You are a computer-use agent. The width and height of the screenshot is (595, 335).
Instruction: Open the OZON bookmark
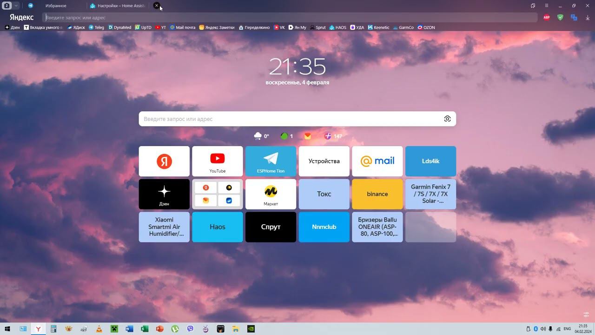[426, 27]
